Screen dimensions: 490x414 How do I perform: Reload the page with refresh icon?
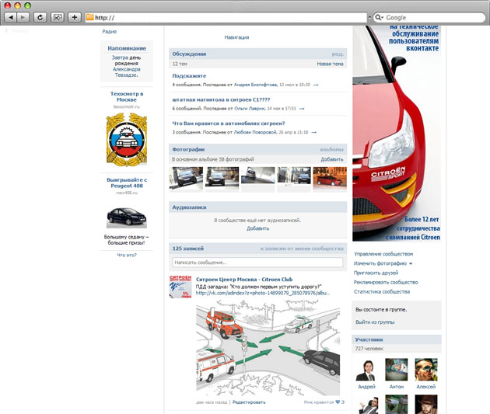[40, 17]
